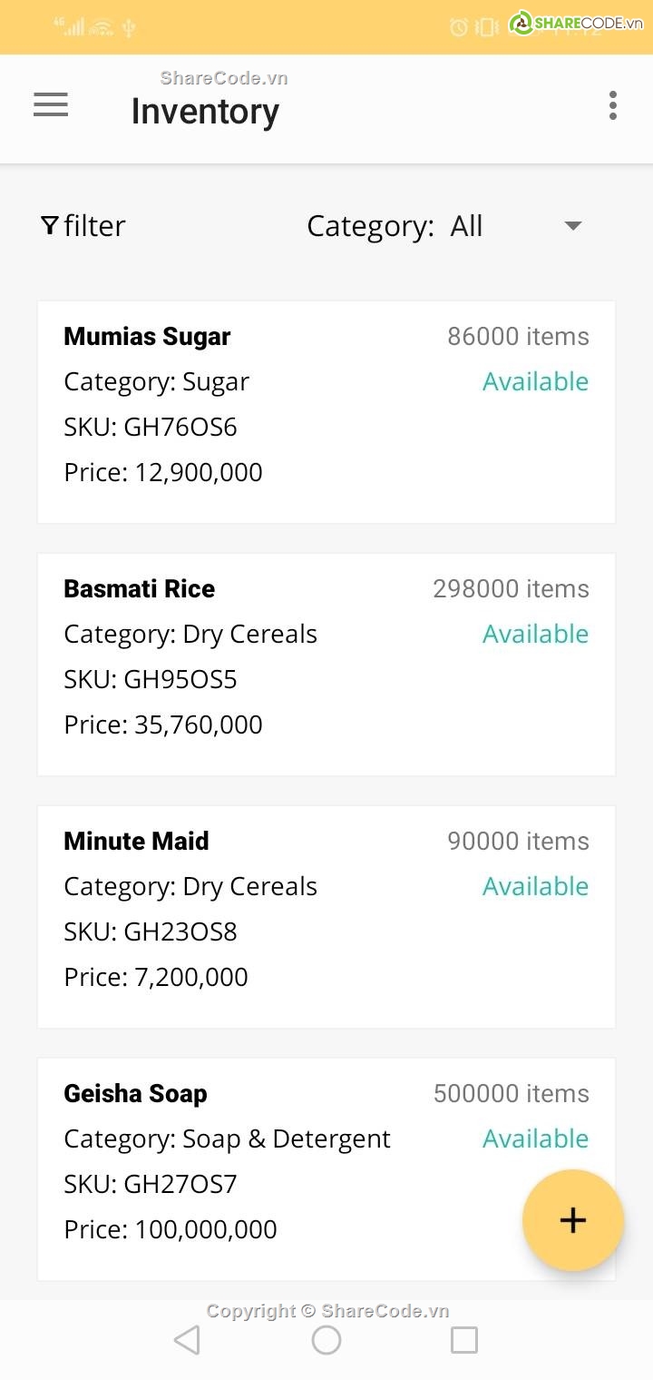Tap the Inventory title heading
The image size is (653, 1380).
[x=205, y=112]
